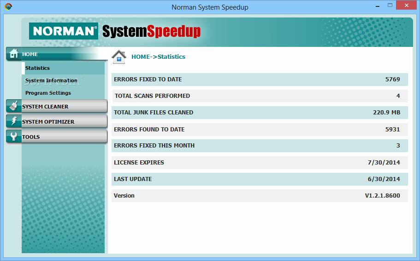Select the ERRORS FIXED THIS MONTH label
This screenshot has height=261, width=420.
154,146
